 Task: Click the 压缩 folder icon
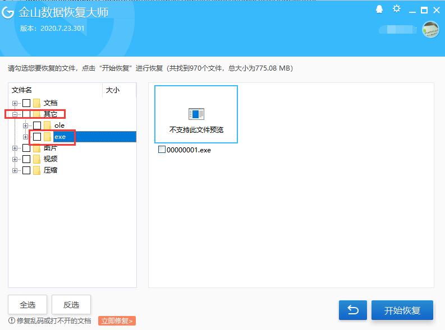[37, 170]
